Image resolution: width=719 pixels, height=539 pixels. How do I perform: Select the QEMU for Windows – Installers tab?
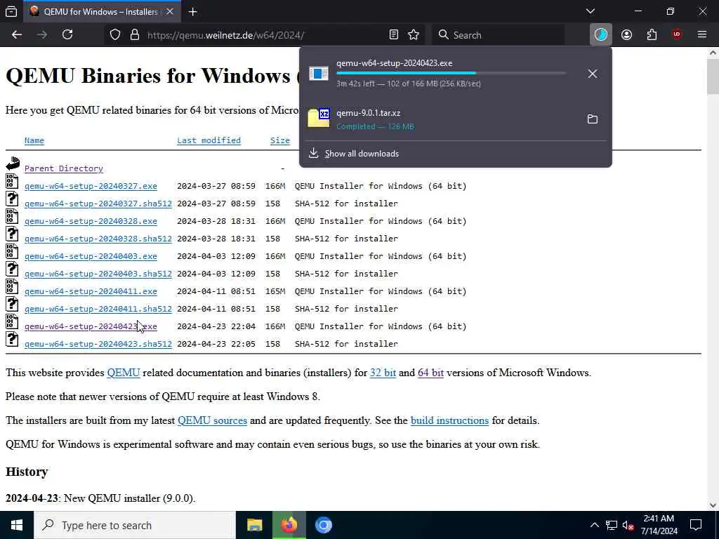click(100, 11)
